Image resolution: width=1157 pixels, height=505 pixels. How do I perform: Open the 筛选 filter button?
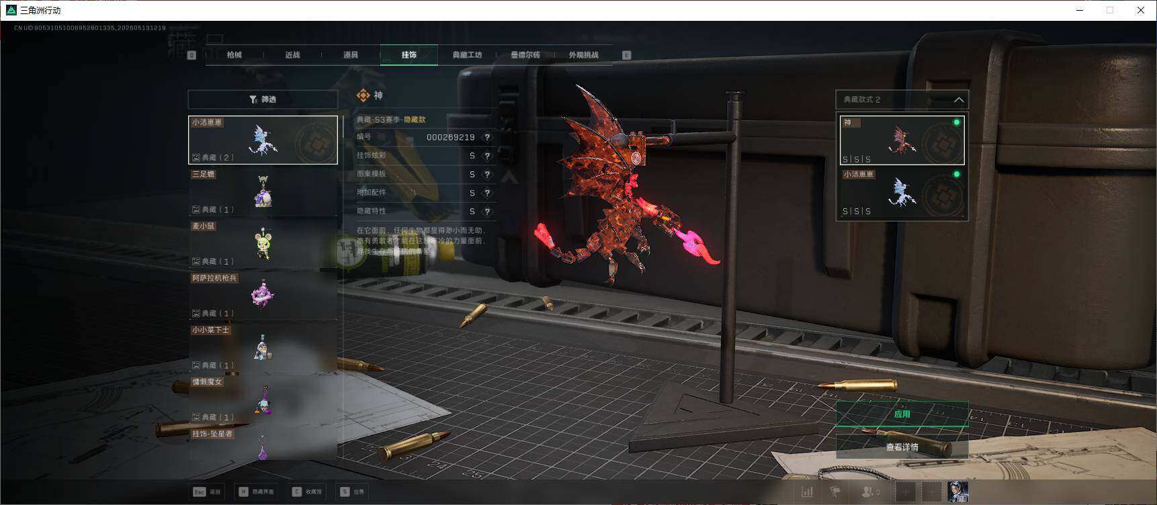pos(263,99)
